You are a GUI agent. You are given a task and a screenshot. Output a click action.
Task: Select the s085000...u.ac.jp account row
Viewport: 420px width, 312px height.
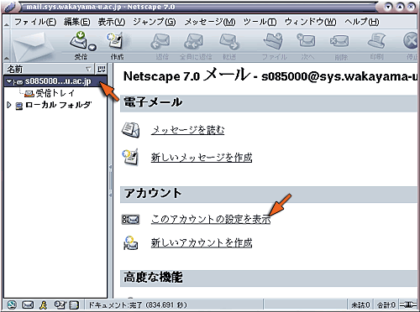click(x=55, y=81)
